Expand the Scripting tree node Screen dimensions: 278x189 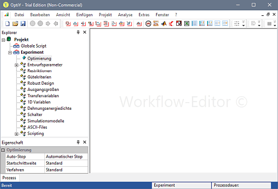[x=17, y=133]
